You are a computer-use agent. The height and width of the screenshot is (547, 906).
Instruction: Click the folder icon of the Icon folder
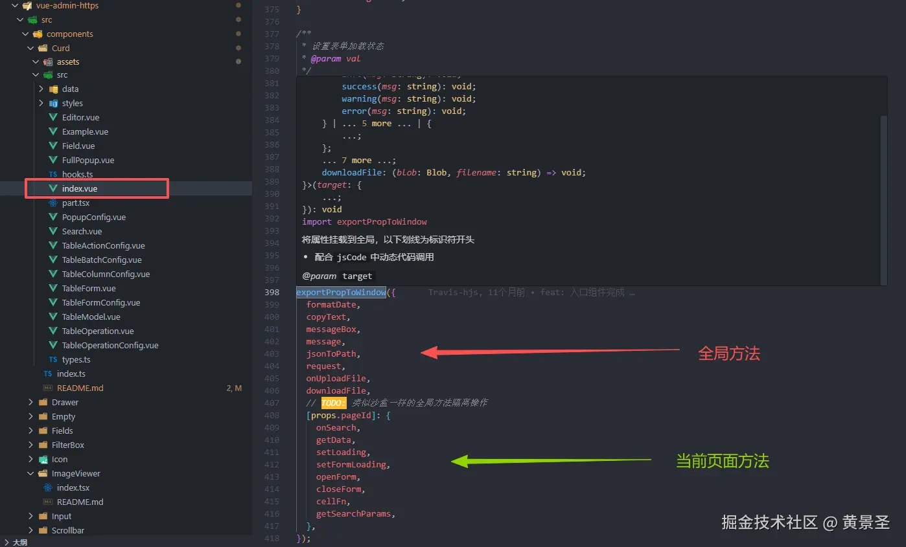pos(43,459)
